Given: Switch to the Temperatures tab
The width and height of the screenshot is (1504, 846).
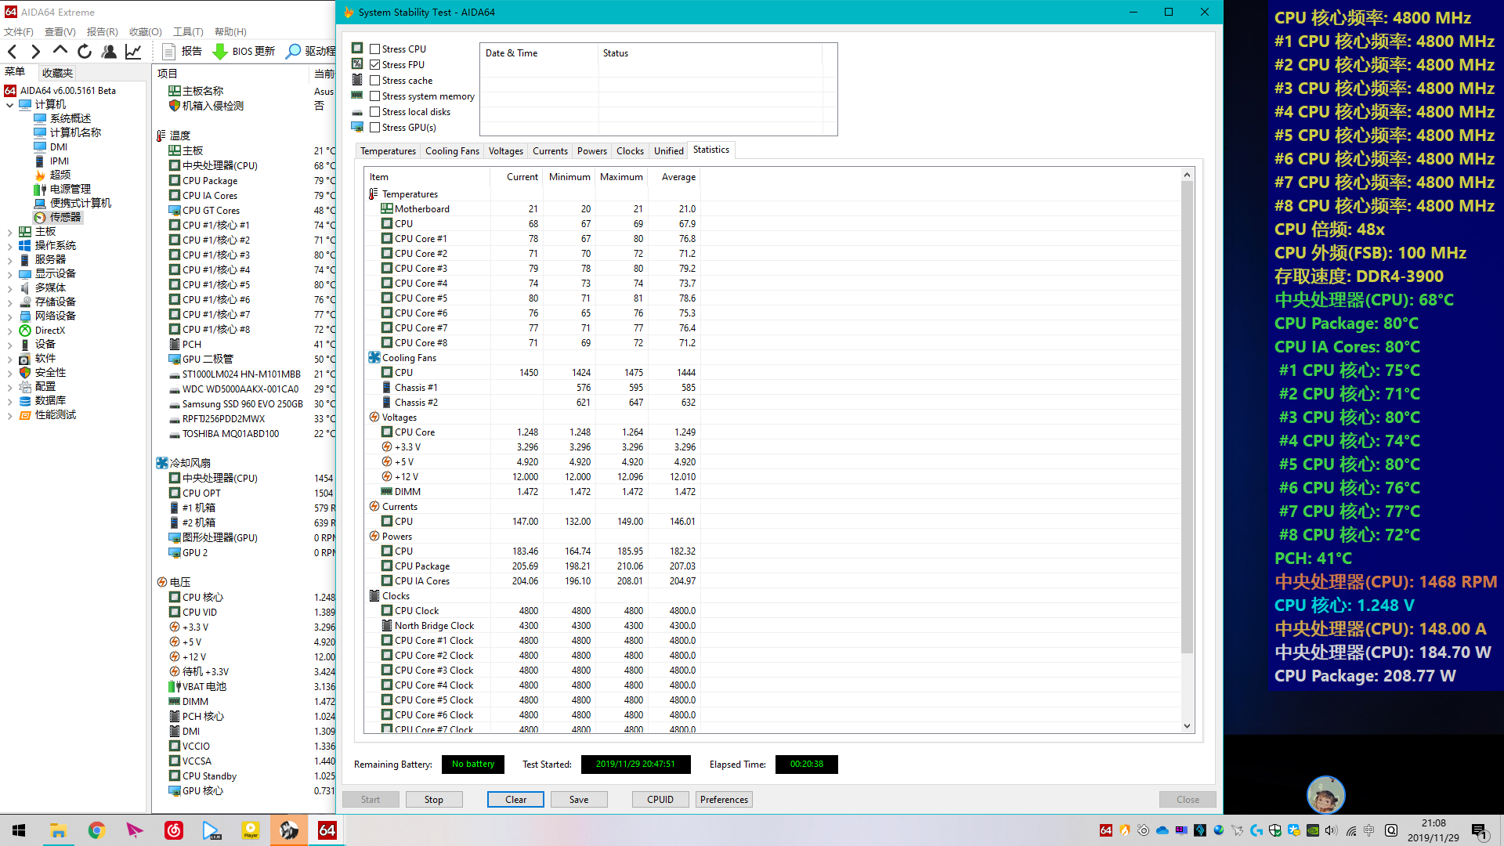Looking at the screenshot, I should pyautogui.click(x=388, y=151).
